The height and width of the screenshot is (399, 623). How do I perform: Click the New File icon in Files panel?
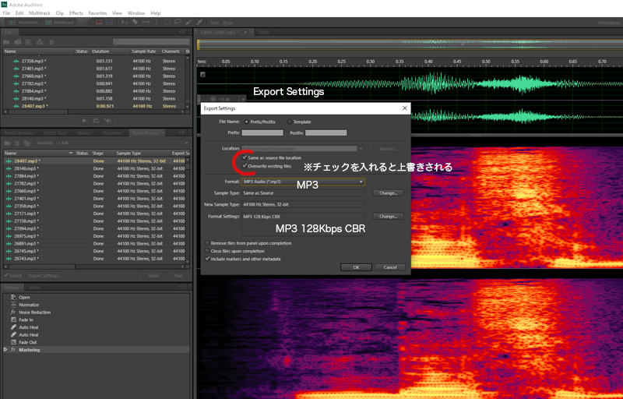pyautogui.click(x=29, y=42)
